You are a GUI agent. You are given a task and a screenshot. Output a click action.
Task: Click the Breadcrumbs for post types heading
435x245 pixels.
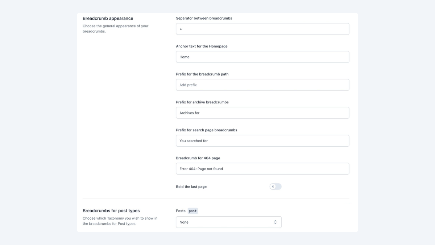111,211
